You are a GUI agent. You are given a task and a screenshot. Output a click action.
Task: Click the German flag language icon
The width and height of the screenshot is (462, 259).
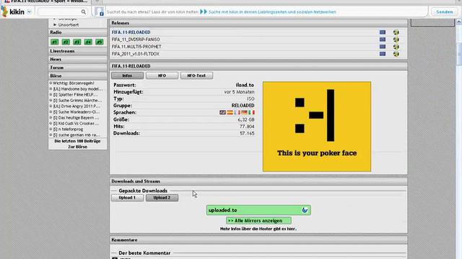(x=244, y=112)
